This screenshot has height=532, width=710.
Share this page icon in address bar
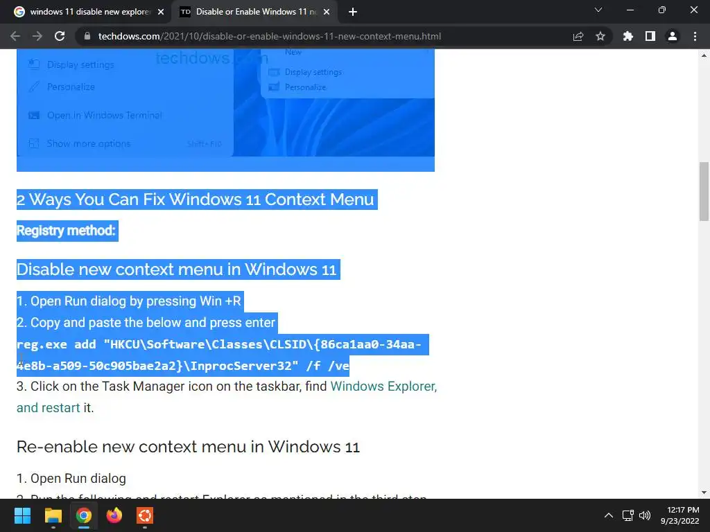point(578,36)
